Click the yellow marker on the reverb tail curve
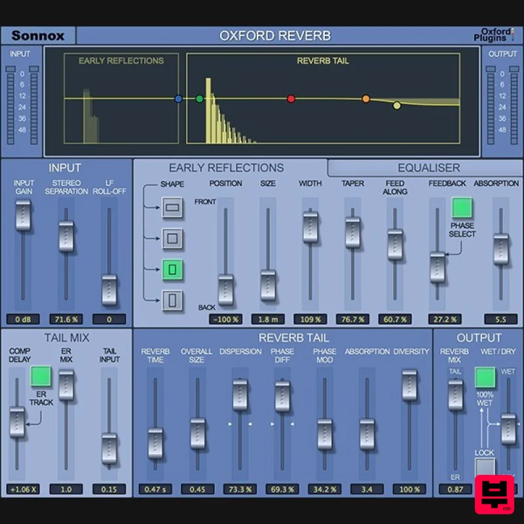524x524 pixels. [x=396, y=105]
